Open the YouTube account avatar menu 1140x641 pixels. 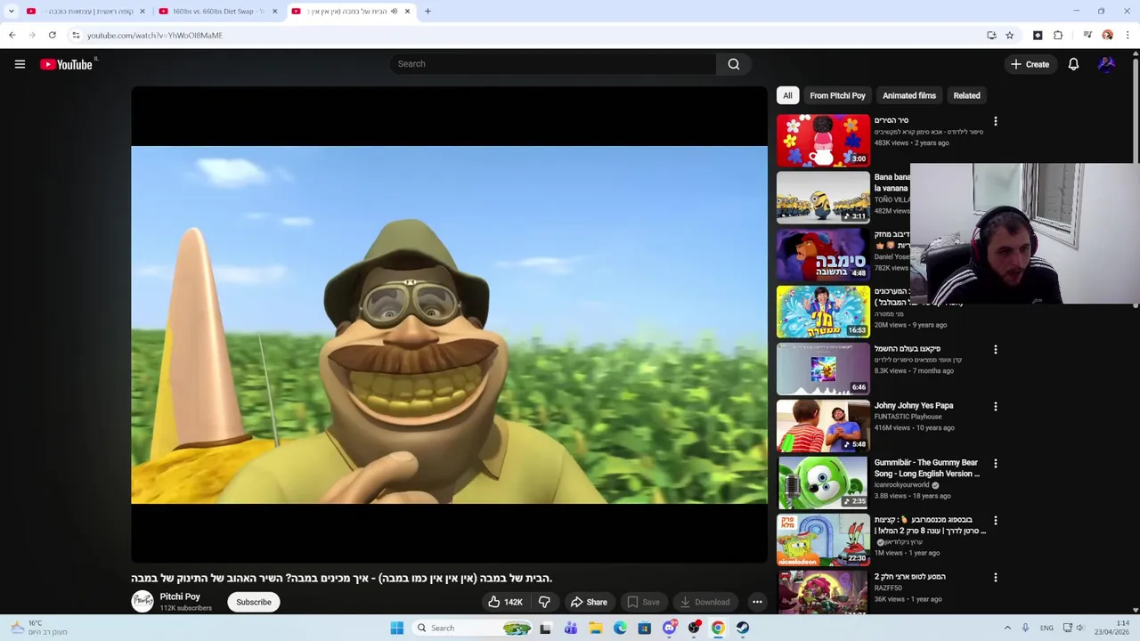click(1106, 64)
